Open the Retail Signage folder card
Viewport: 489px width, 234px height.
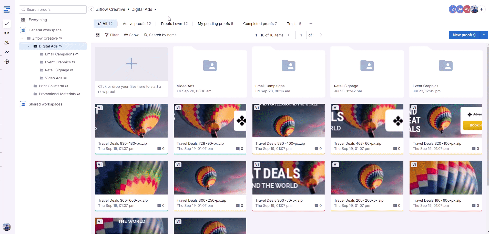pos(367,72)
